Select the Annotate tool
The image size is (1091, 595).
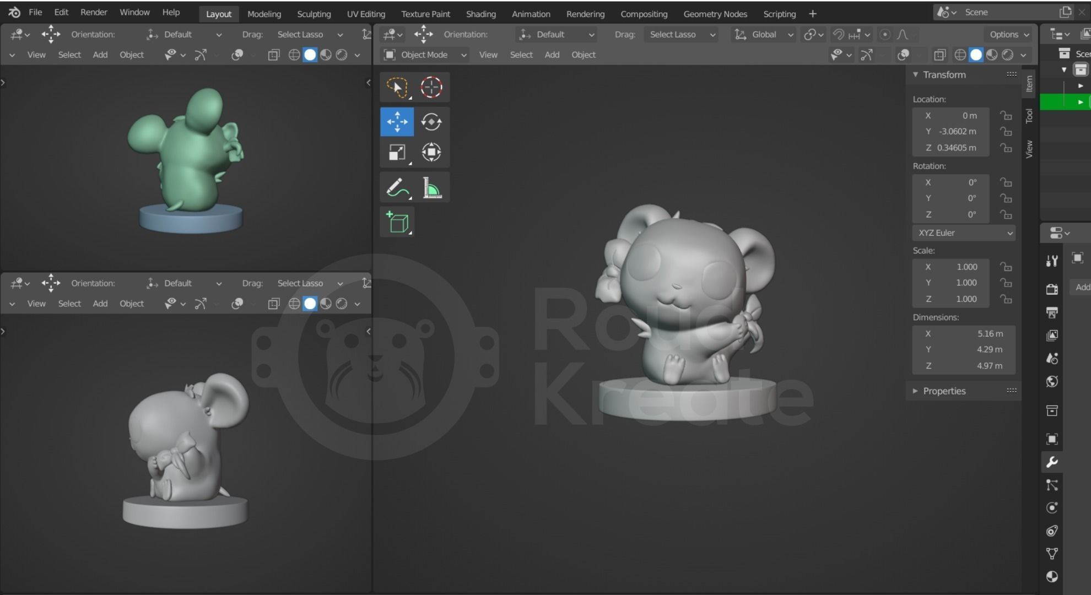coord(397,187)
